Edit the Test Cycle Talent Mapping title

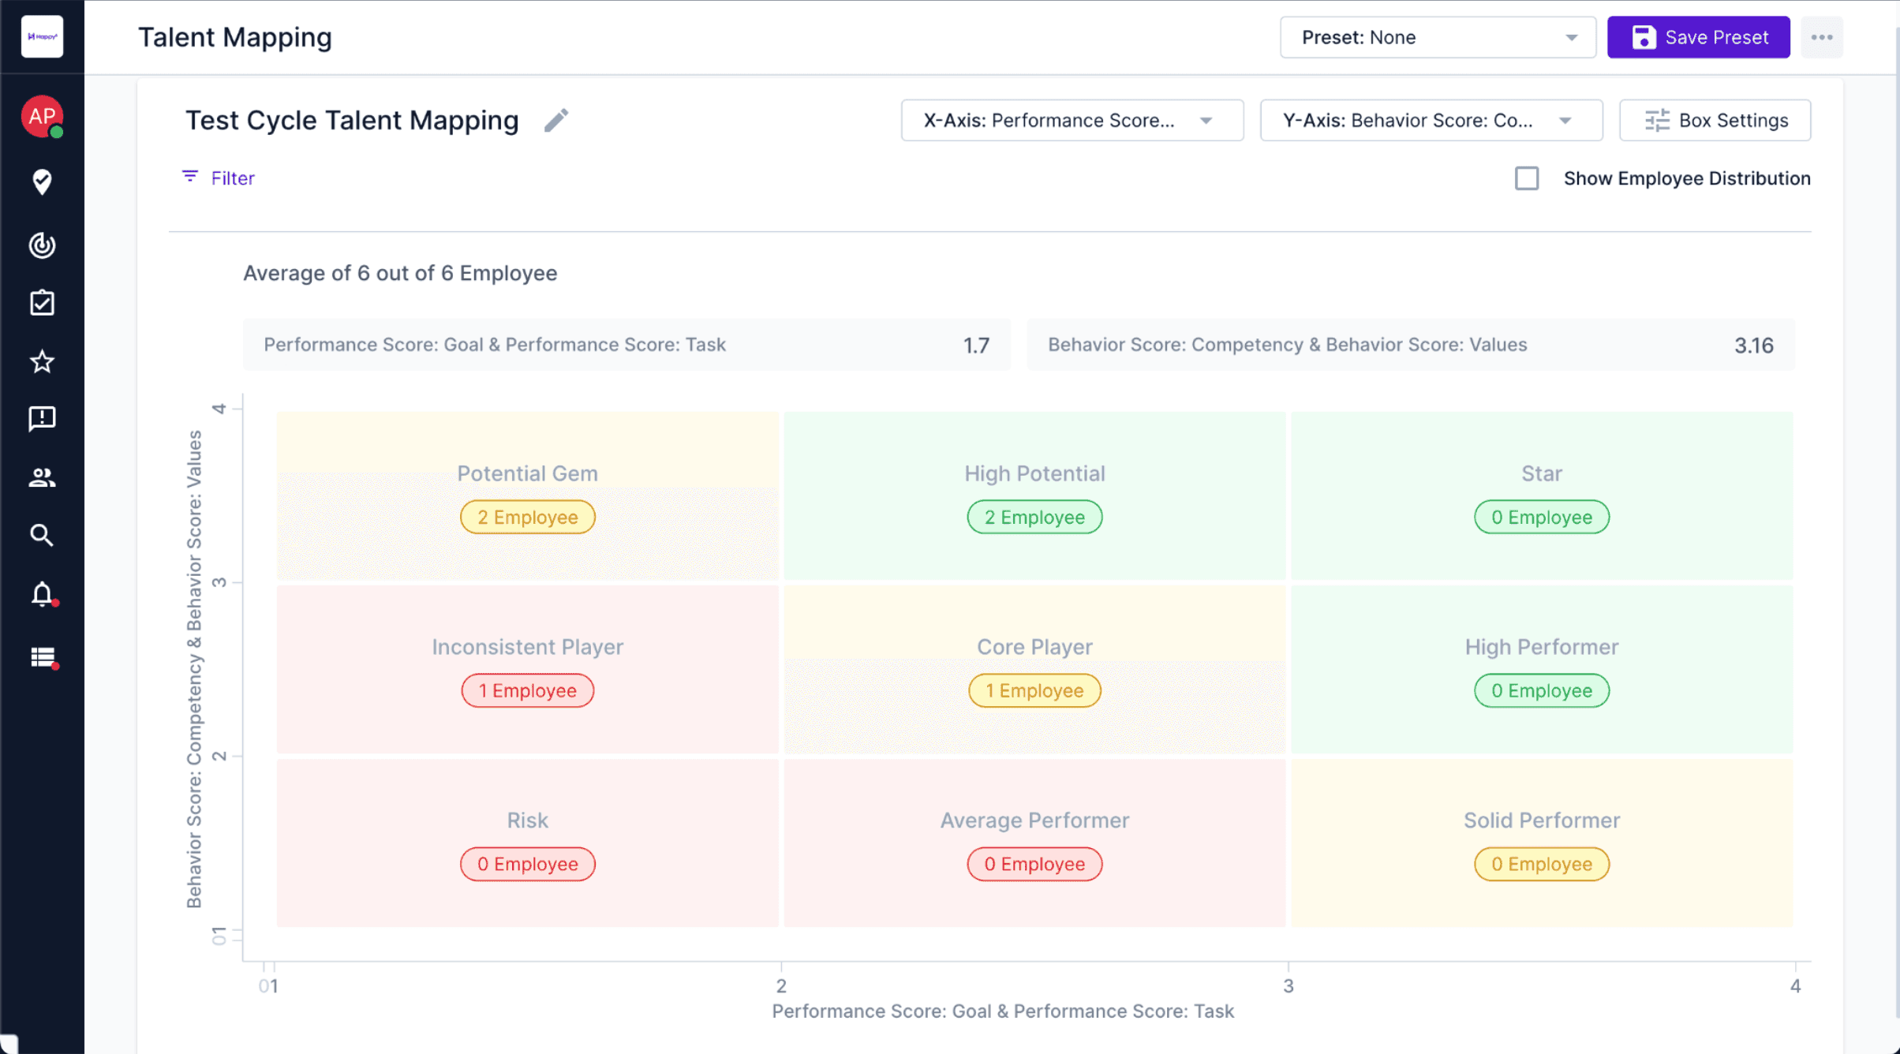pos(556,120)
